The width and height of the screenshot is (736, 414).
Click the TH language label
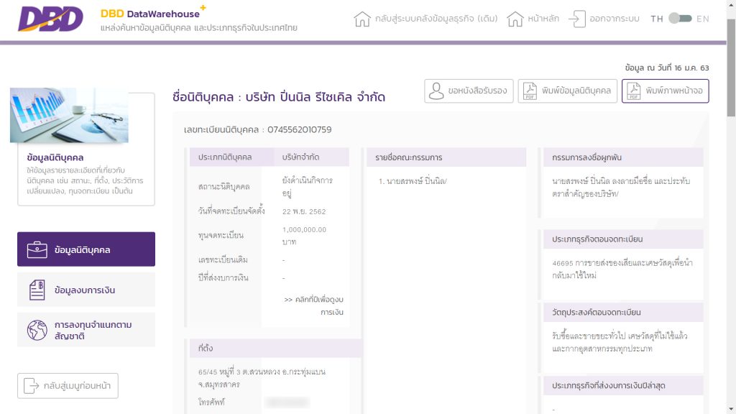pos(657,19)
